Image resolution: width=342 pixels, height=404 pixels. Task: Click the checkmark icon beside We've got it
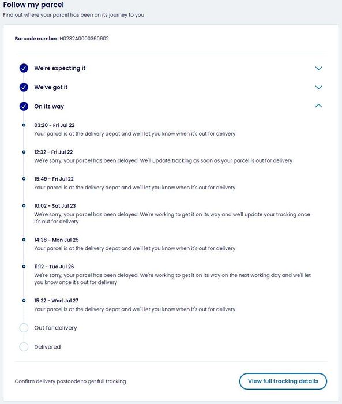click(x=24, y=87)
